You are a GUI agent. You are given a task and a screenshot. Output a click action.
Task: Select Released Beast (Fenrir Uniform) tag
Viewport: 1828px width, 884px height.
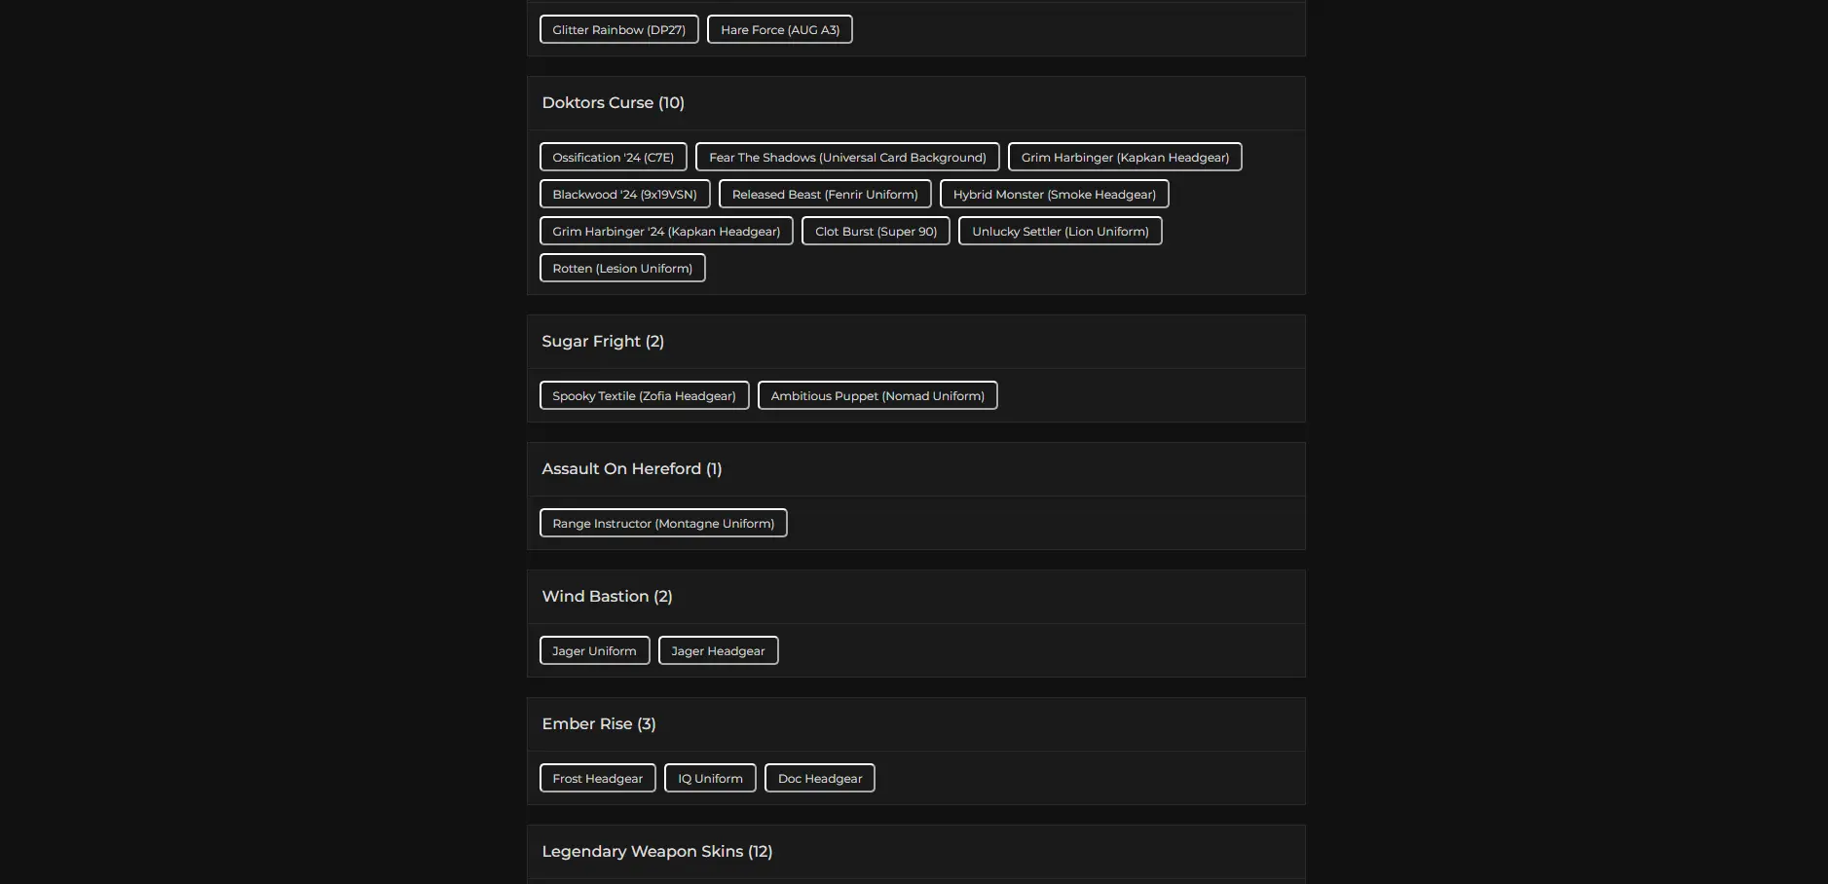pos(824,195)
